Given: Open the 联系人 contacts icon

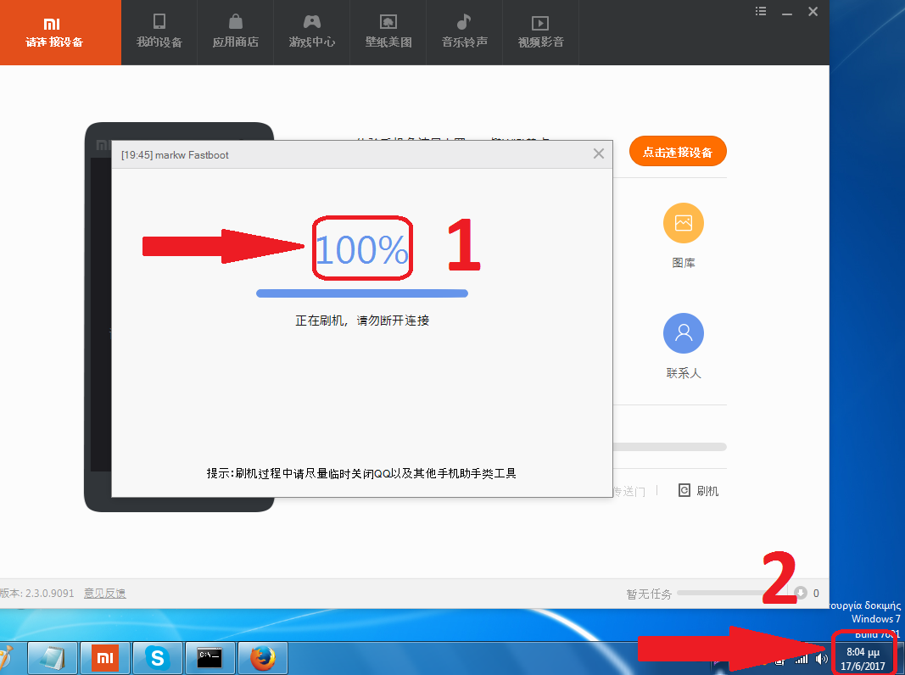Looking at the screenshot, I should (683, 334).
